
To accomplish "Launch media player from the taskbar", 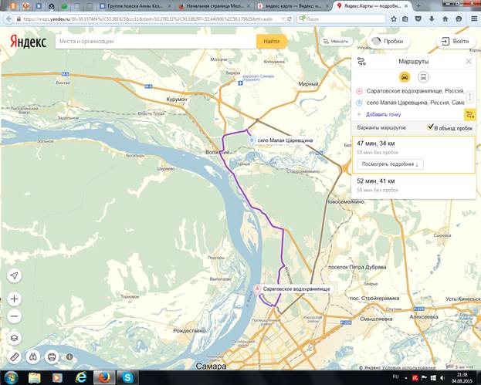I will pyautogui.click(x=57, y=377).
